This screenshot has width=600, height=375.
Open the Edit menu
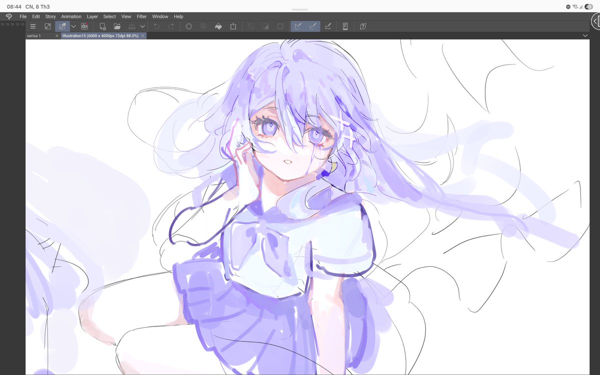point(36,17)
